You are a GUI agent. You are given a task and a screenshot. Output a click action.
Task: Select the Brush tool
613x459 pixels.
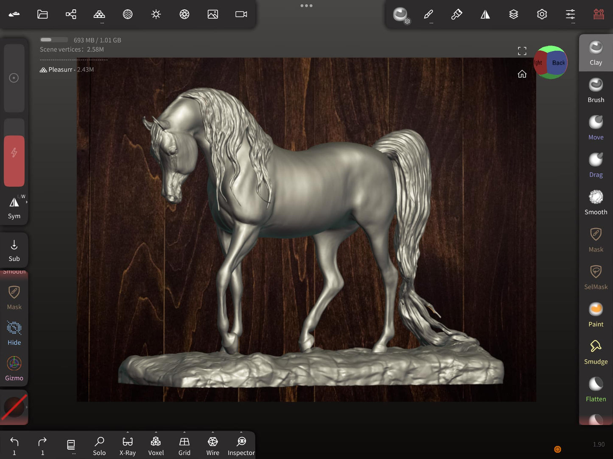point(596,90)
